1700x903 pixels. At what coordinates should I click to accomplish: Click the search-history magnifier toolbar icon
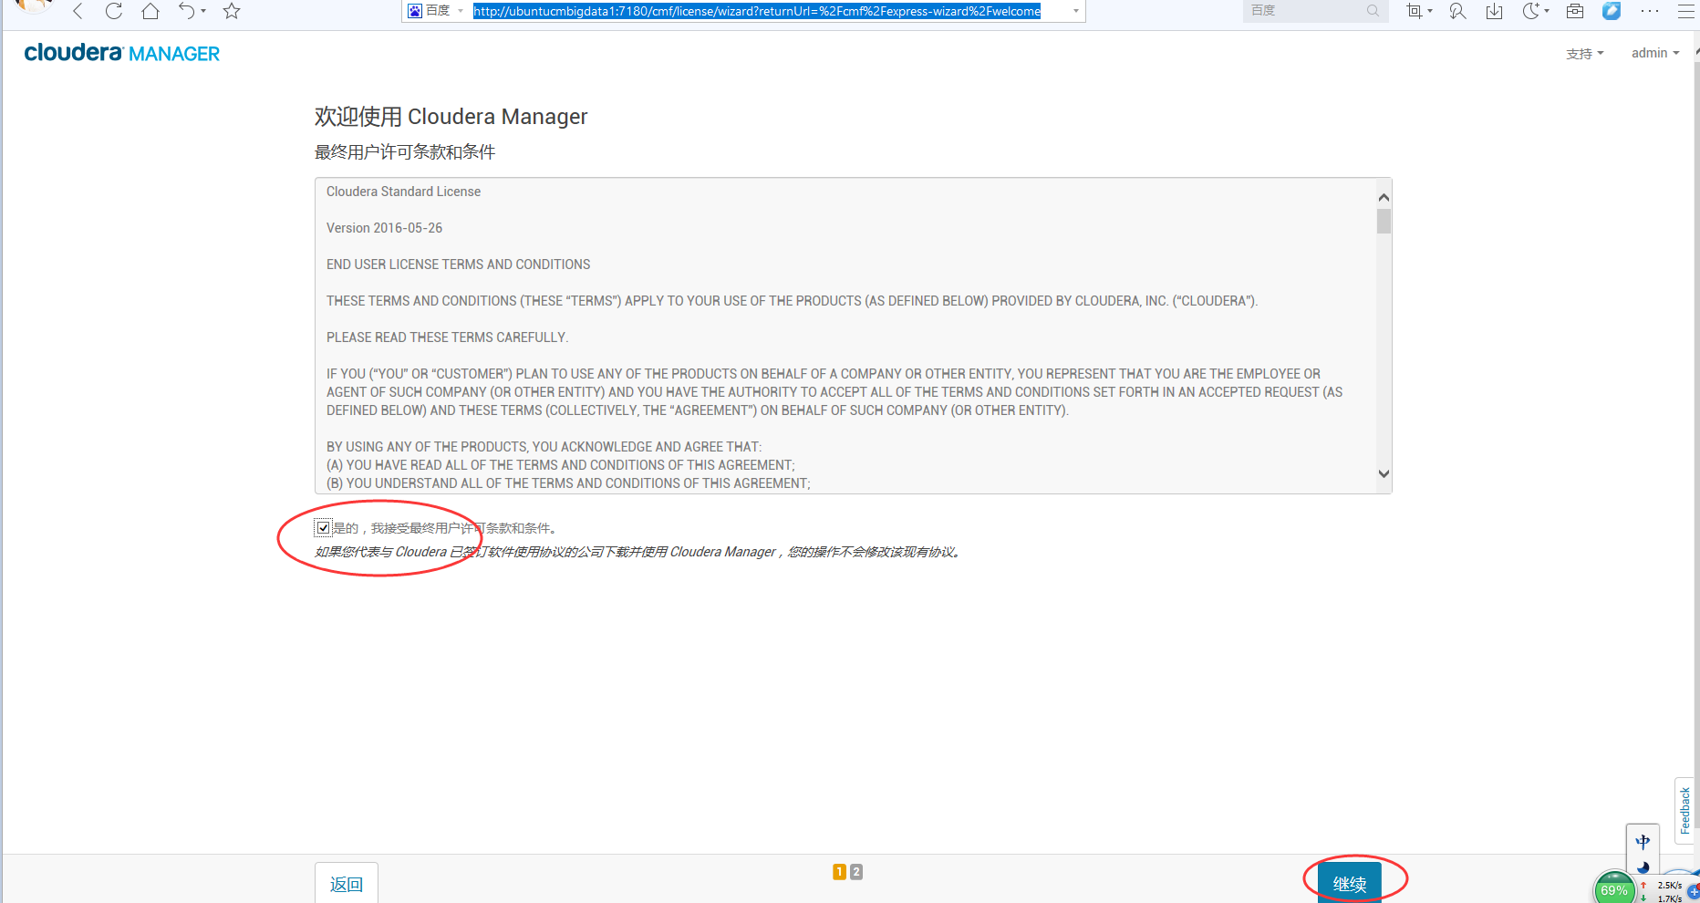[x=1457, y=11]
